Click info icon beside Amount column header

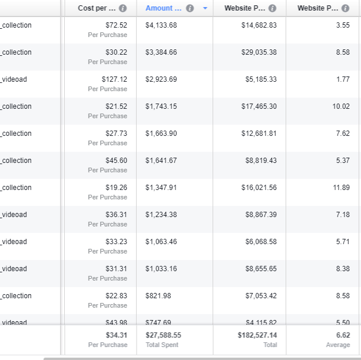tap(190, 8)
